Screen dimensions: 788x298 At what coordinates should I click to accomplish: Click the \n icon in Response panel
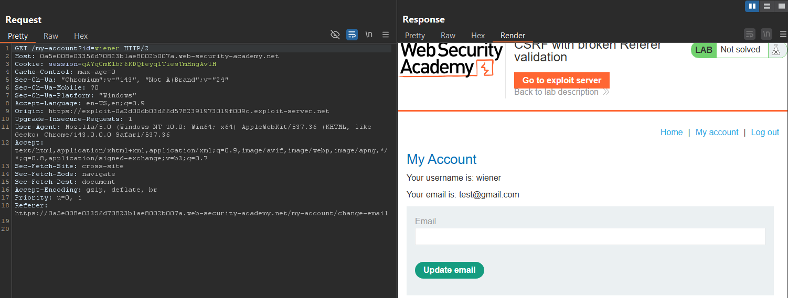(766, 34)
